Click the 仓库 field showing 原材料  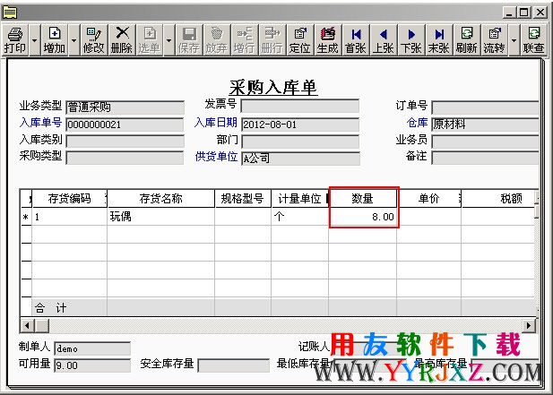tap(486, 124)
